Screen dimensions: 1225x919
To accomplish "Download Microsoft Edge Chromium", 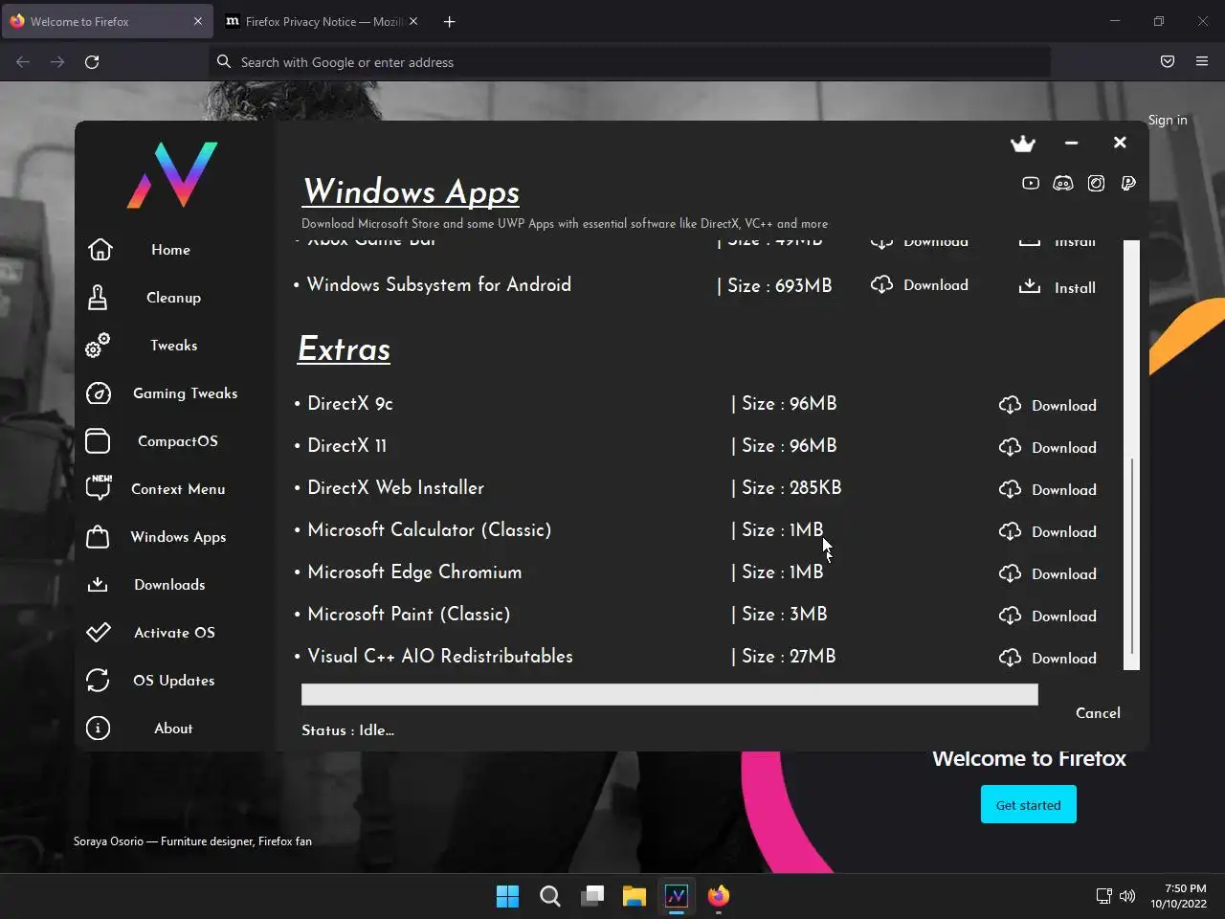I will [x=1048, y=574].
